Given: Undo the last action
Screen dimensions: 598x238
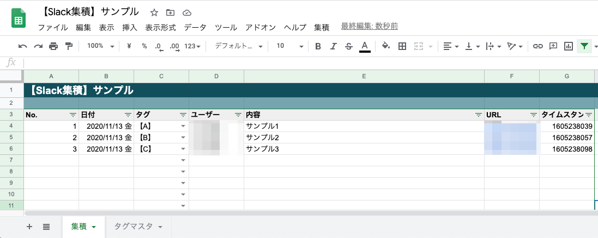Looking at the screenshot, I should tap(22, 46).
